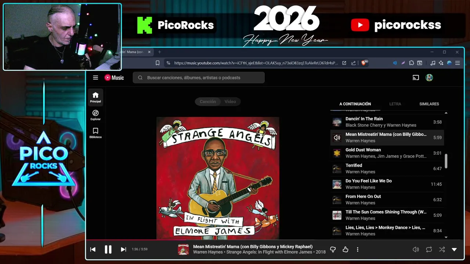Click the sidebar search panel icon
470x264 pixels.
tap(420, 63)
